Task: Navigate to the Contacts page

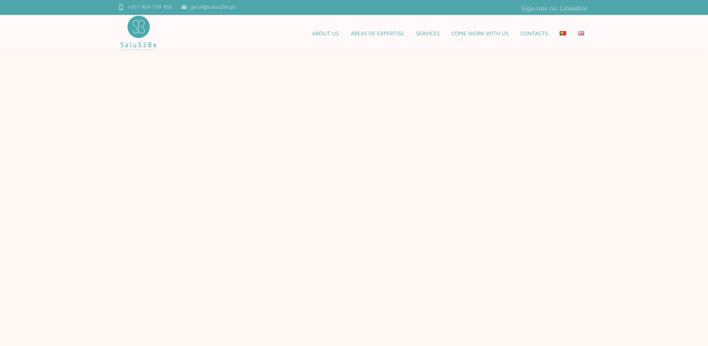Action: [534, 34]
